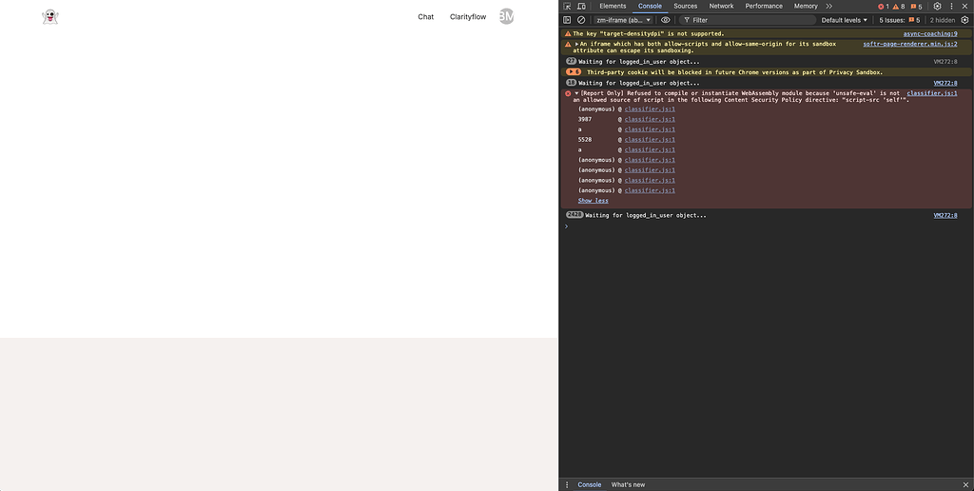
Task: Click the Show less link
Action: (594, 201)
